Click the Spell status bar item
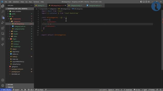 (144, 90)
